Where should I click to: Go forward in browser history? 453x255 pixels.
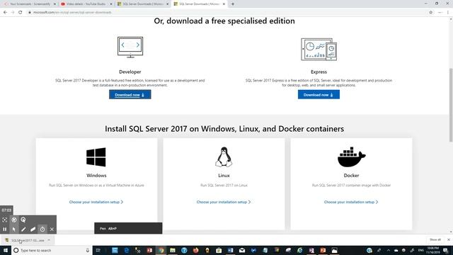(x=13, y=13)
